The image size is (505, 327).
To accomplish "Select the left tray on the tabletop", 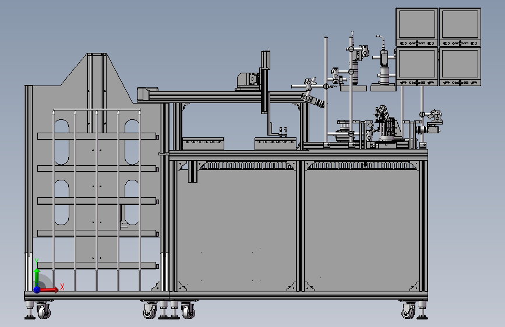I will click(203, 144).
